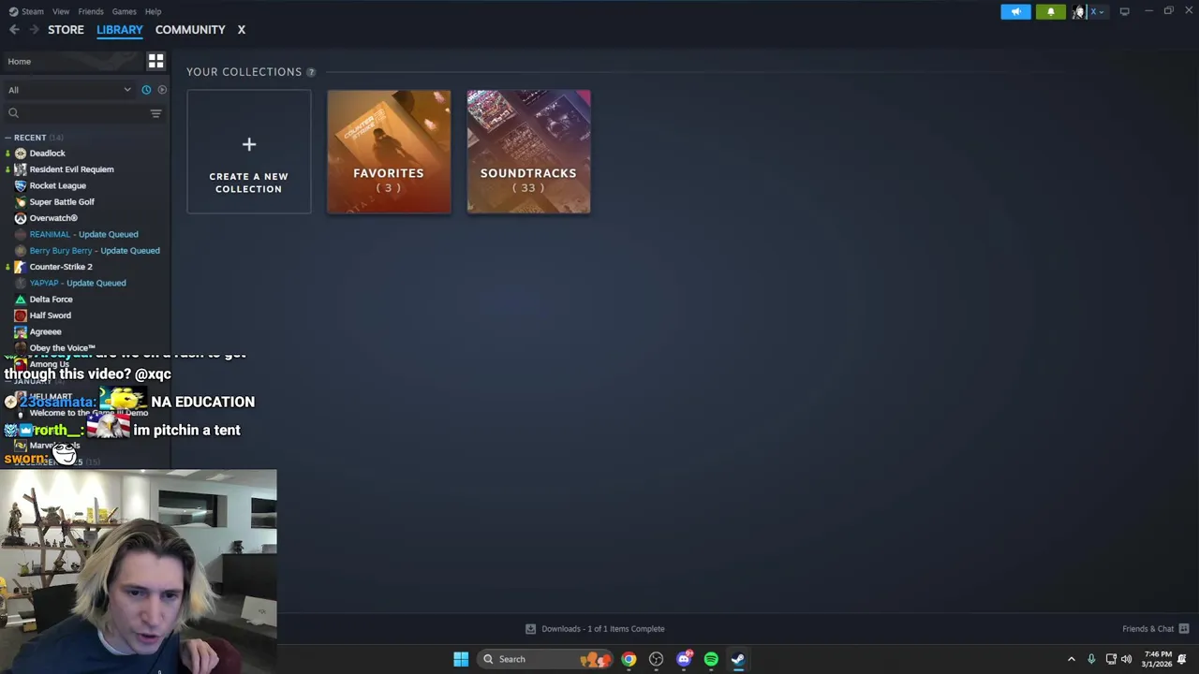Select Deadlock in the game list
This screenshot has width=1199, height=674.
(x=47, y=154)
